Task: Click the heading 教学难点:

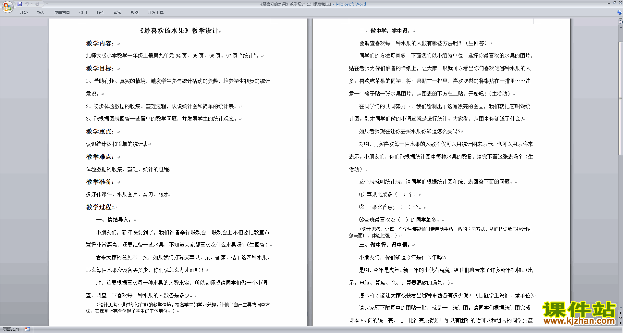Action: [100, 157]
